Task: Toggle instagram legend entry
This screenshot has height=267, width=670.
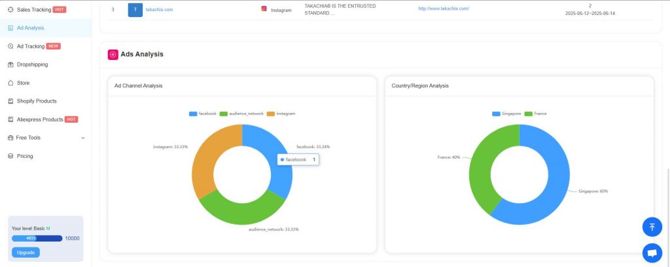Action: (x=281, y=114)
